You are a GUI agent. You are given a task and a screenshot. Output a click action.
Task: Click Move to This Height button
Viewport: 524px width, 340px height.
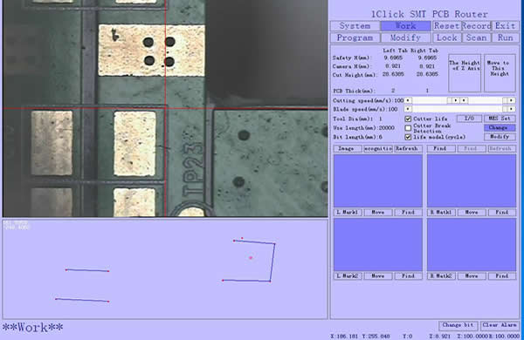pos(500,73)
